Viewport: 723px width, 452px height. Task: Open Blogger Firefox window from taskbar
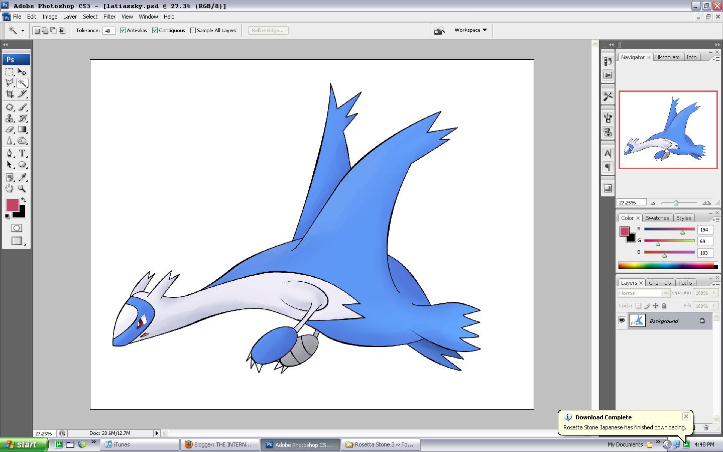pos(220,444)
